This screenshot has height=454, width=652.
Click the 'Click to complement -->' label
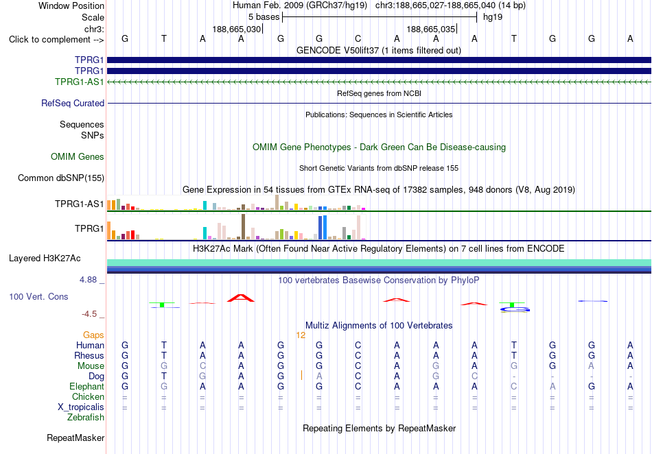(56, 40)
